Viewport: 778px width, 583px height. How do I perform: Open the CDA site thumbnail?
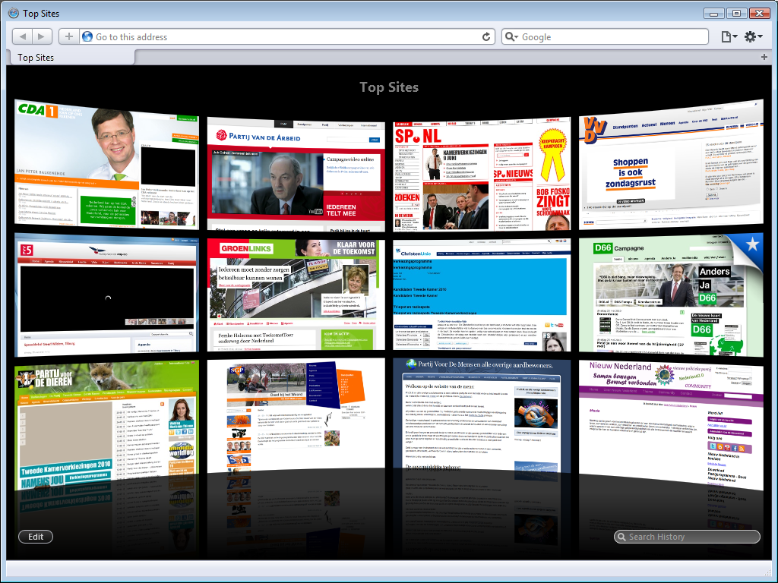[106, 165]
